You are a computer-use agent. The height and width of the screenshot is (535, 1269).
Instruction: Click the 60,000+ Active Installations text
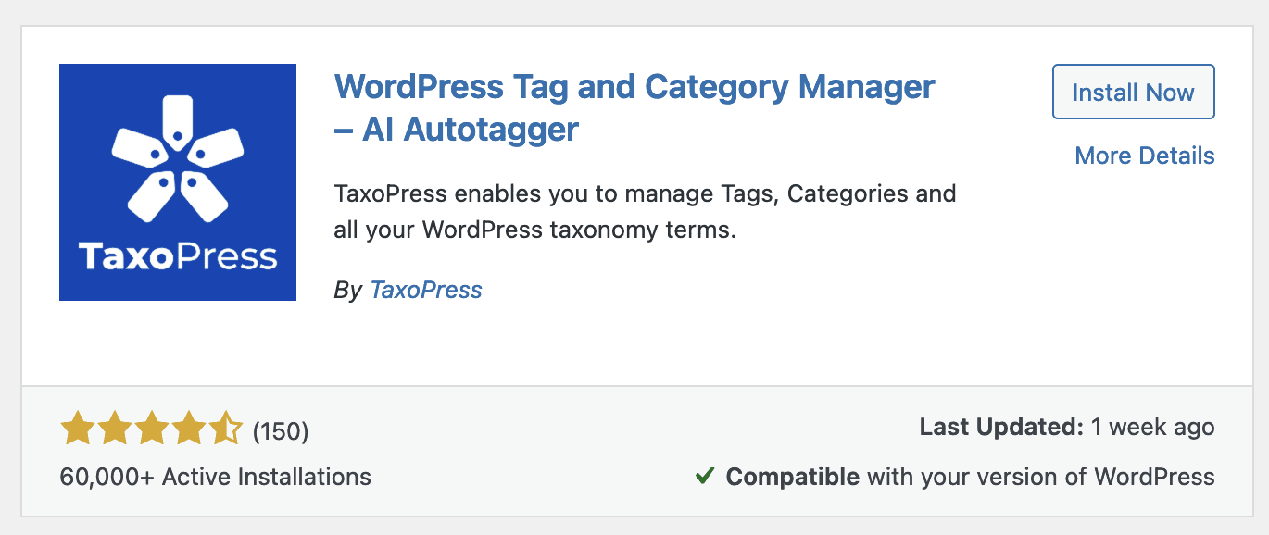coord(216,477)
